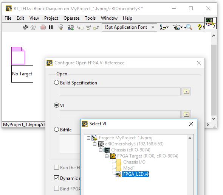
Task: Open the View menu
Action: pyautogui.click(x=34, y=18)
